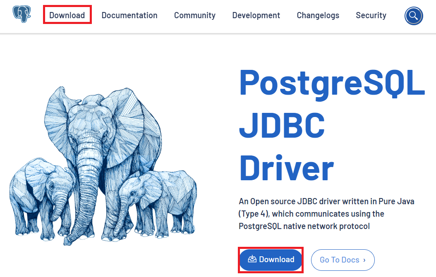Open the Community section
The image size is (436, 277).
click(195, 15)
